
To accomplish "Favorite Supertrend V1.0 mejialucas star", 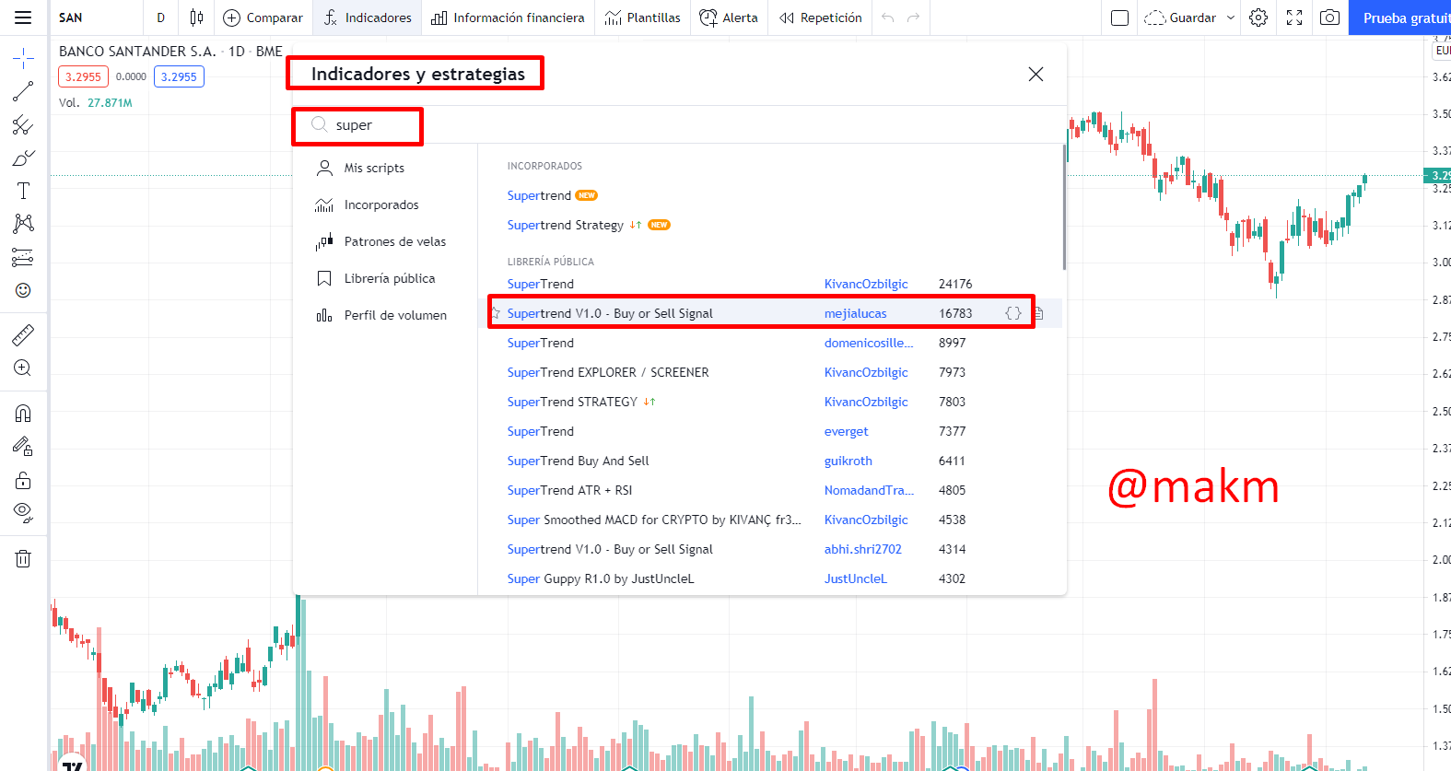I will coord(496,313).
